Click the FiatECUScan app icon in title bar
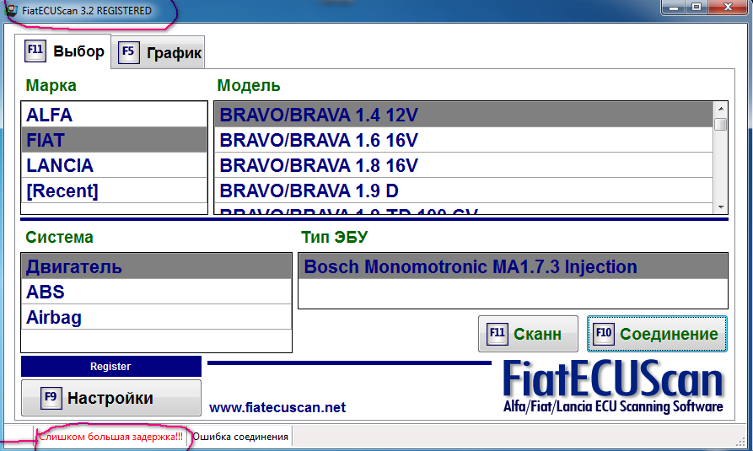 click(11, 10)
